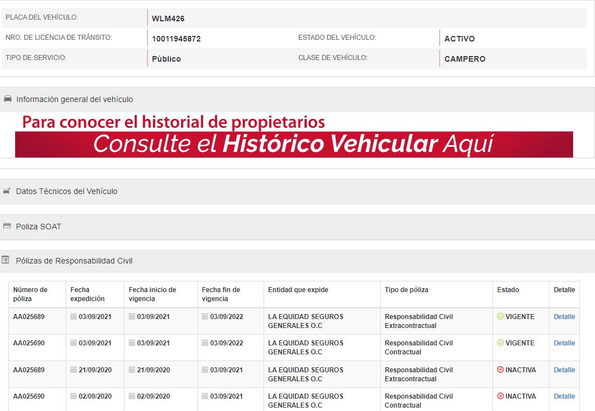Open Detalle for inactive AA025689 policy
The image size is (595, 411).
[564, 370]
